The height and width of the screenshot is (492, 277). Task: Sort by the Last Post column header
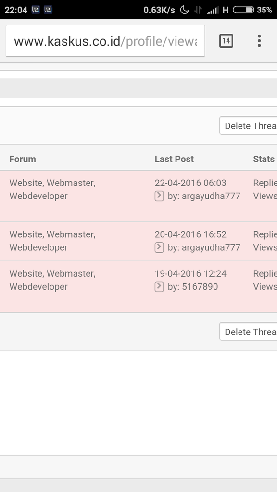(174, 159)
